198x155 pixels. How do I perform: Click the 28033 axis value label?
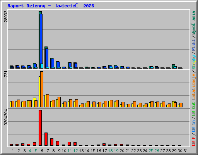[x=6, y=16]
